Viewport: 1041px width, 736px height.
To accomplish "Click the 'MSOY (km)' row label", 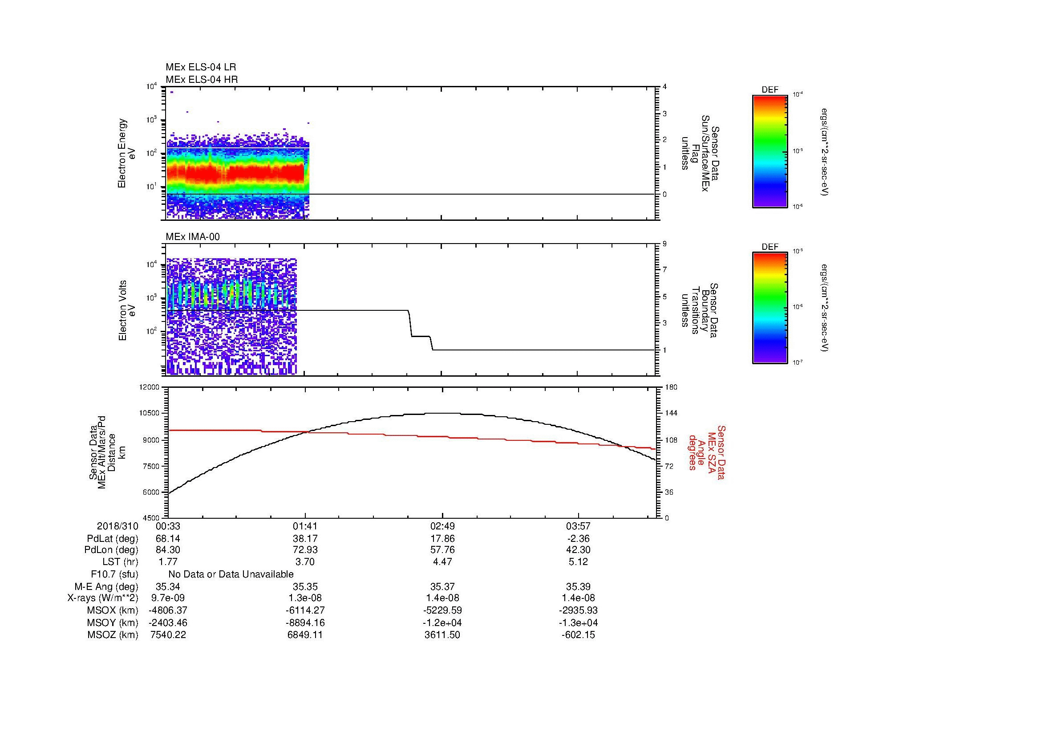I will [113, 622].
